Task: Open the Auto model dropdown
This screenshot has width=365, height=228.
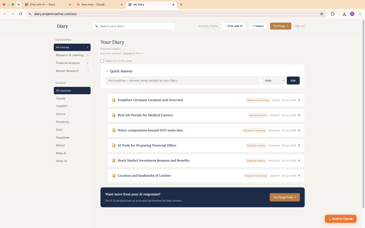Action: point(273,80)
